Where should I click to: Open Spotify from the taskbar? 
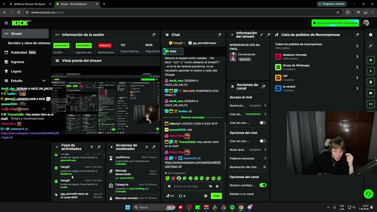click(232, 207)
